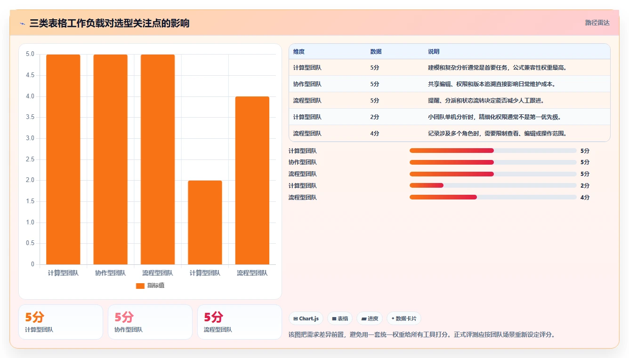Click the title 三类表格工作负载对选型关注点的影响
This screenshot has width=629, height=358.
[x=109, y=23]
